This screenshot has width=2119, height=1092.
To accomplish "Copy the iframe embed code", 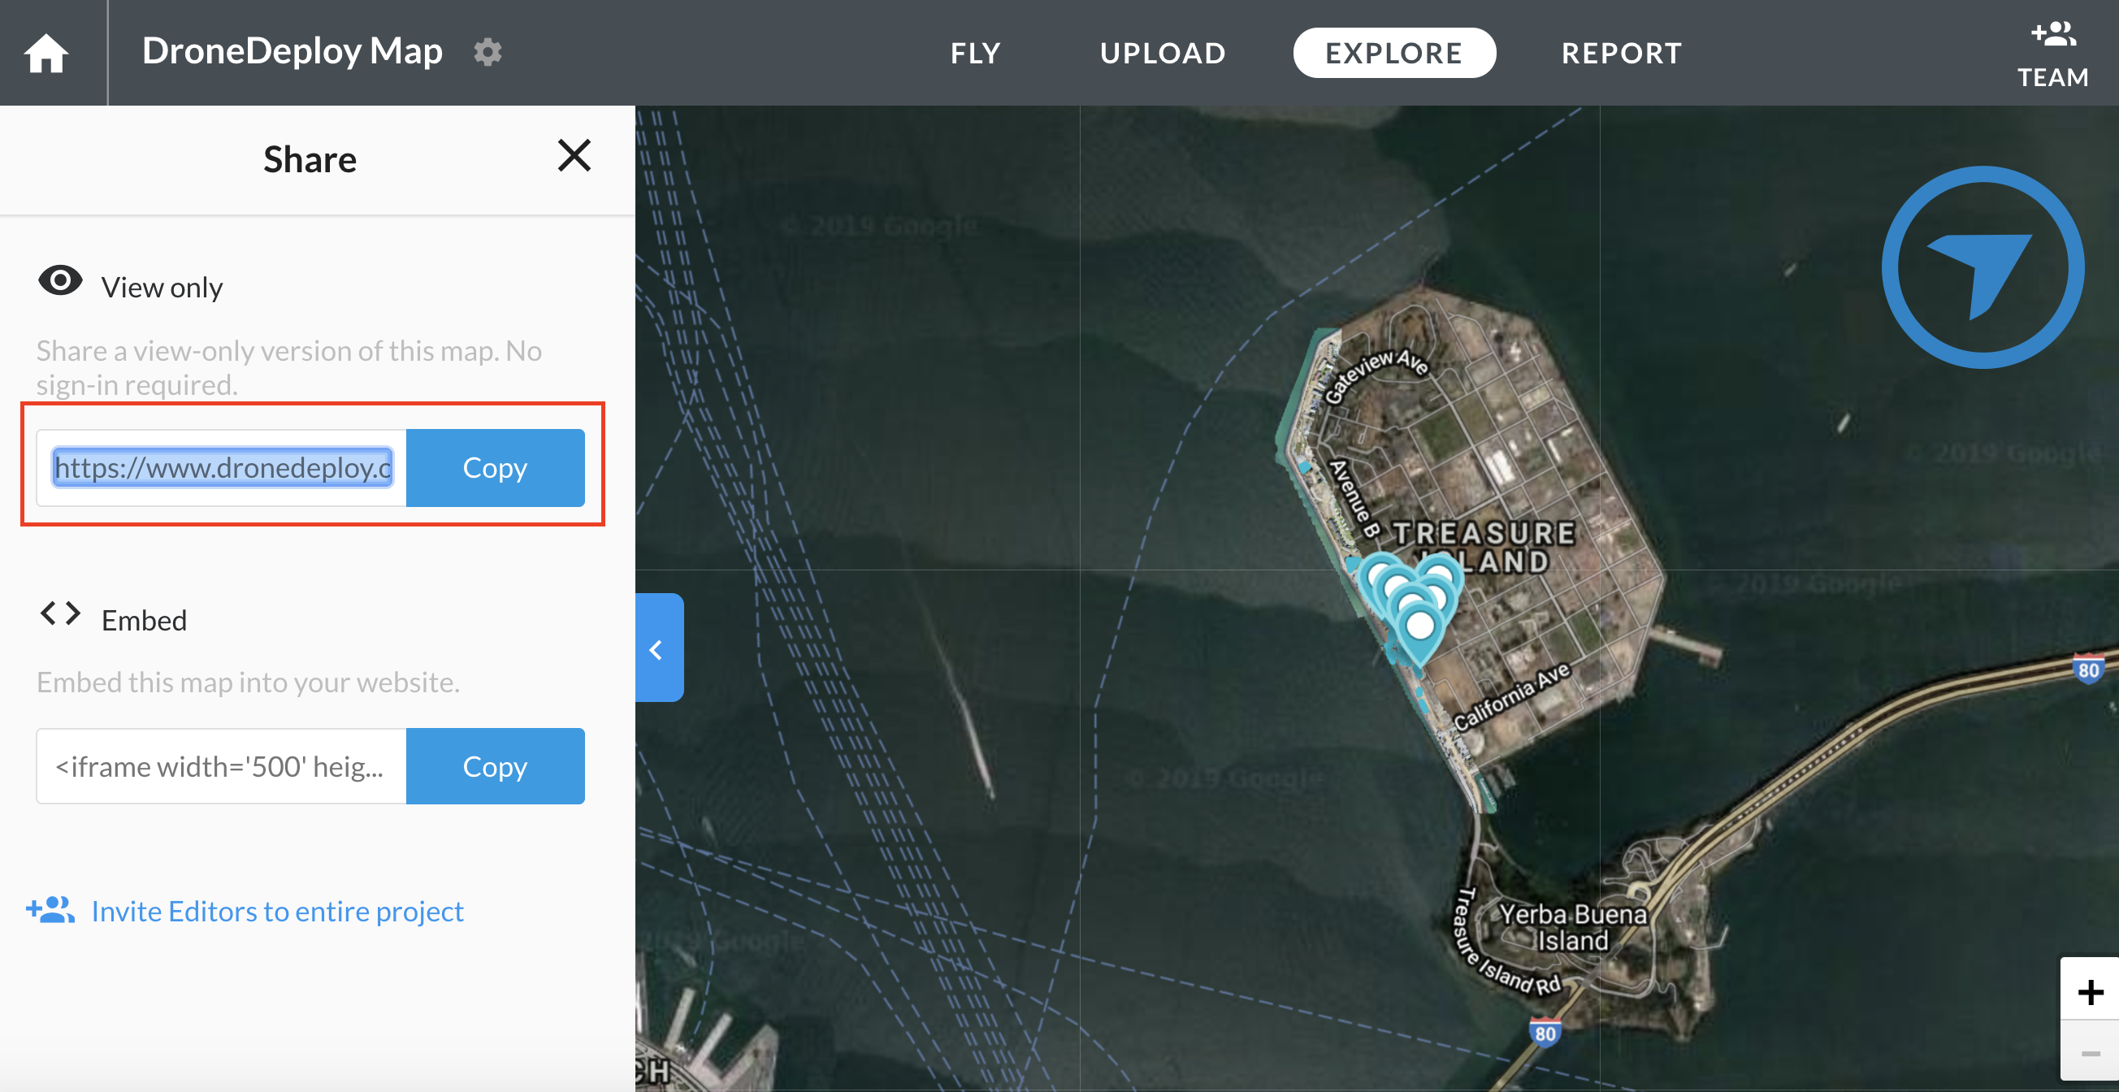I will [495, 766].
